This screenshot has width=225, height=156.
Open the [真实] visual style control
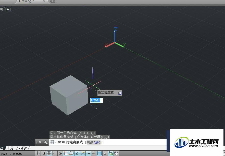point(7,9)
